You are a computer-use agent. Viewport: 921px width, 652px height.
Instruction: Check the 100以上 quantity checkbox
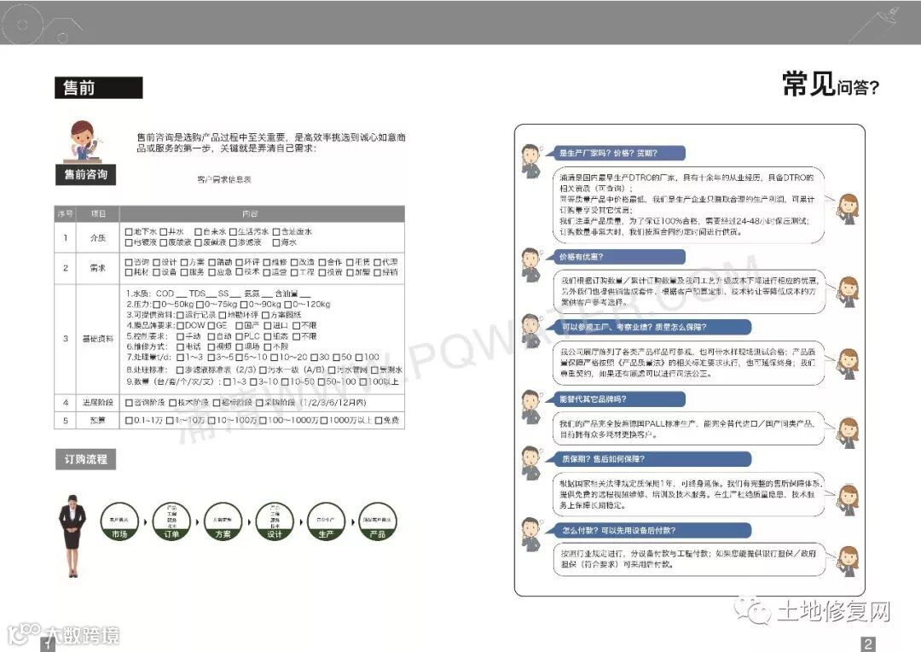363,382
